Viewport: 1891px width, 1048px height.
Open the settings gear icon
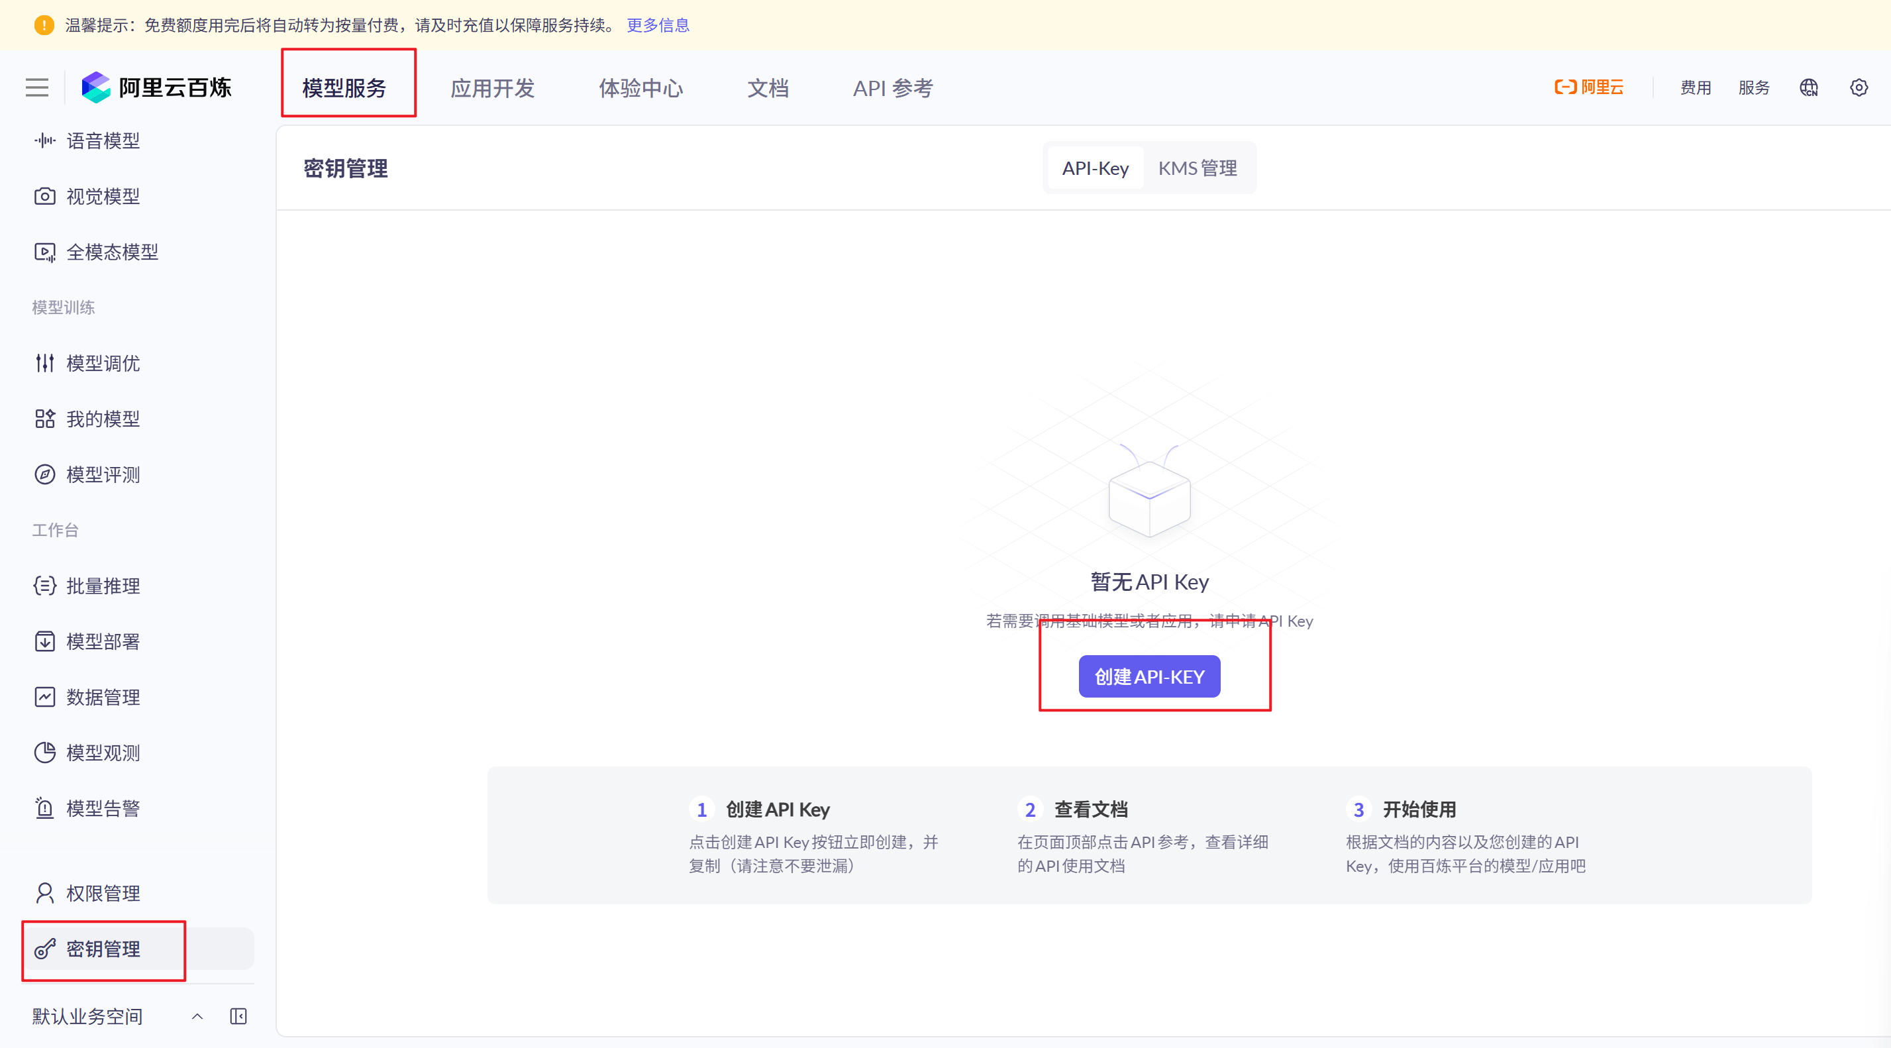tap(1858, 87)
